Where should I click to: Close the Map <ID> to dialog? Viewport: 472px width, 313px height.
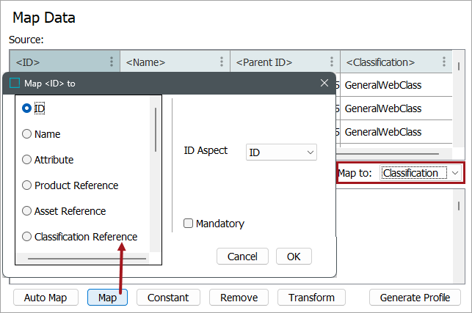324,83
